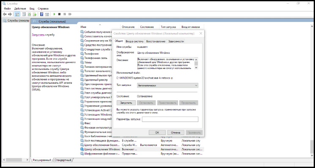This screenshot has width=315, height=168.
Task: Select Хост поставщика функции service row
Action: 142,140
